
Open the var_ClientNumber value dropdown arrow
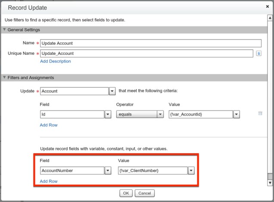click(191, 170)
